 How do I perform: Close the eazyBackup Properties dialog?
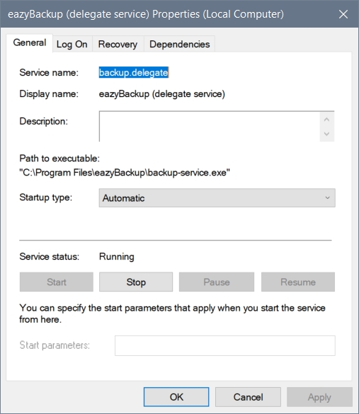(343, 14)
